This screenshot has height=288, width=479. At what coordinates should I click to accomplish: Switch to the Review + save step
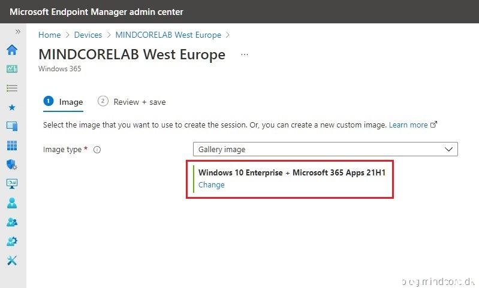[x=132, y=102]
